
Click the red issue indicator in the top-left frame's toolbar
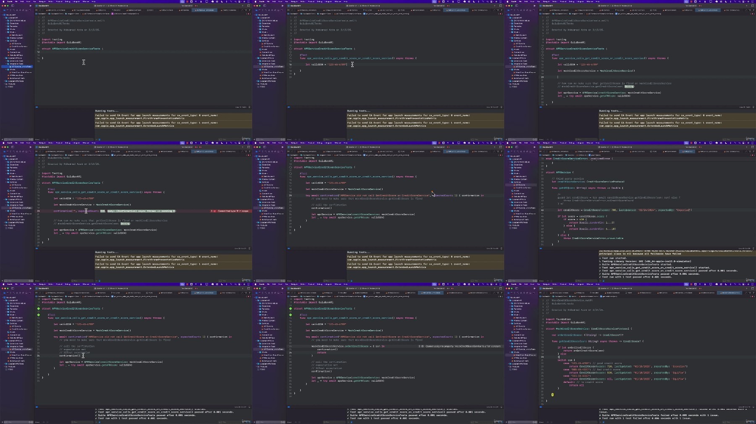[x=196, y=6]
